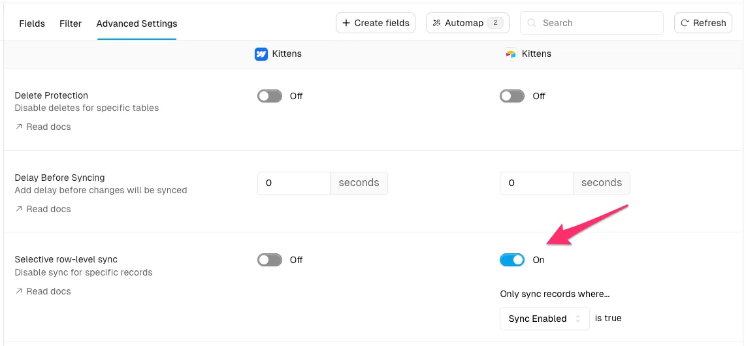Image resolution: width=746 pixels, height=346 pixels.
Task: Click arrow icon beside Selective row-level sync Read docs
Action: 18,291
